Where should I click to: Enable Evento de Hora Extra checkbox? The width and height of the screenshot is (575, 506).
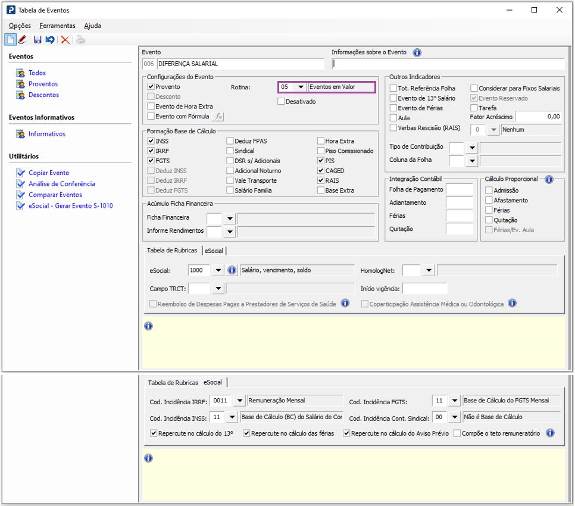click(151, 107)
